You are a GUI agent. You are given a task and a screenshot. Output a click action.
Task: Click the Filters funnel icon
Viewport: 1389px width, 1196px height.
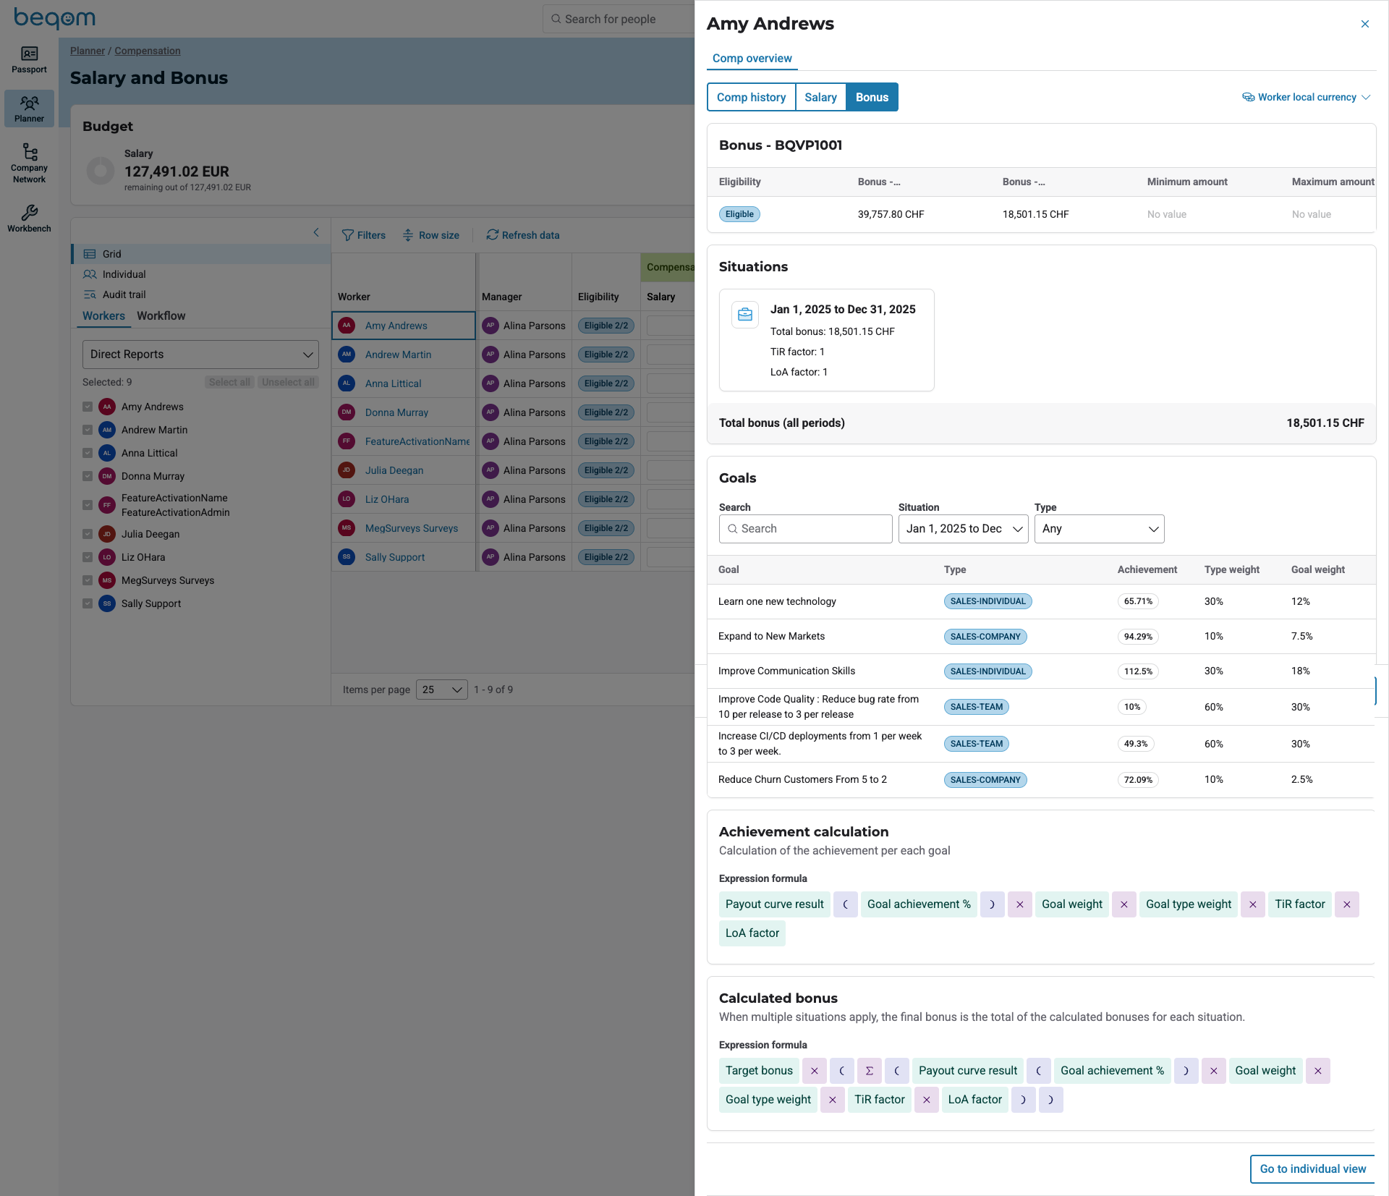(x=348, y=235)
